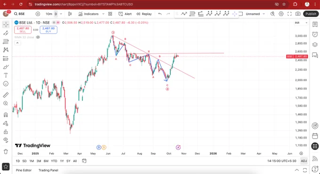Create an Alert from the toolbar
Image resolution: width=320 pixels, height=174 pixels.
pos(125,14)
